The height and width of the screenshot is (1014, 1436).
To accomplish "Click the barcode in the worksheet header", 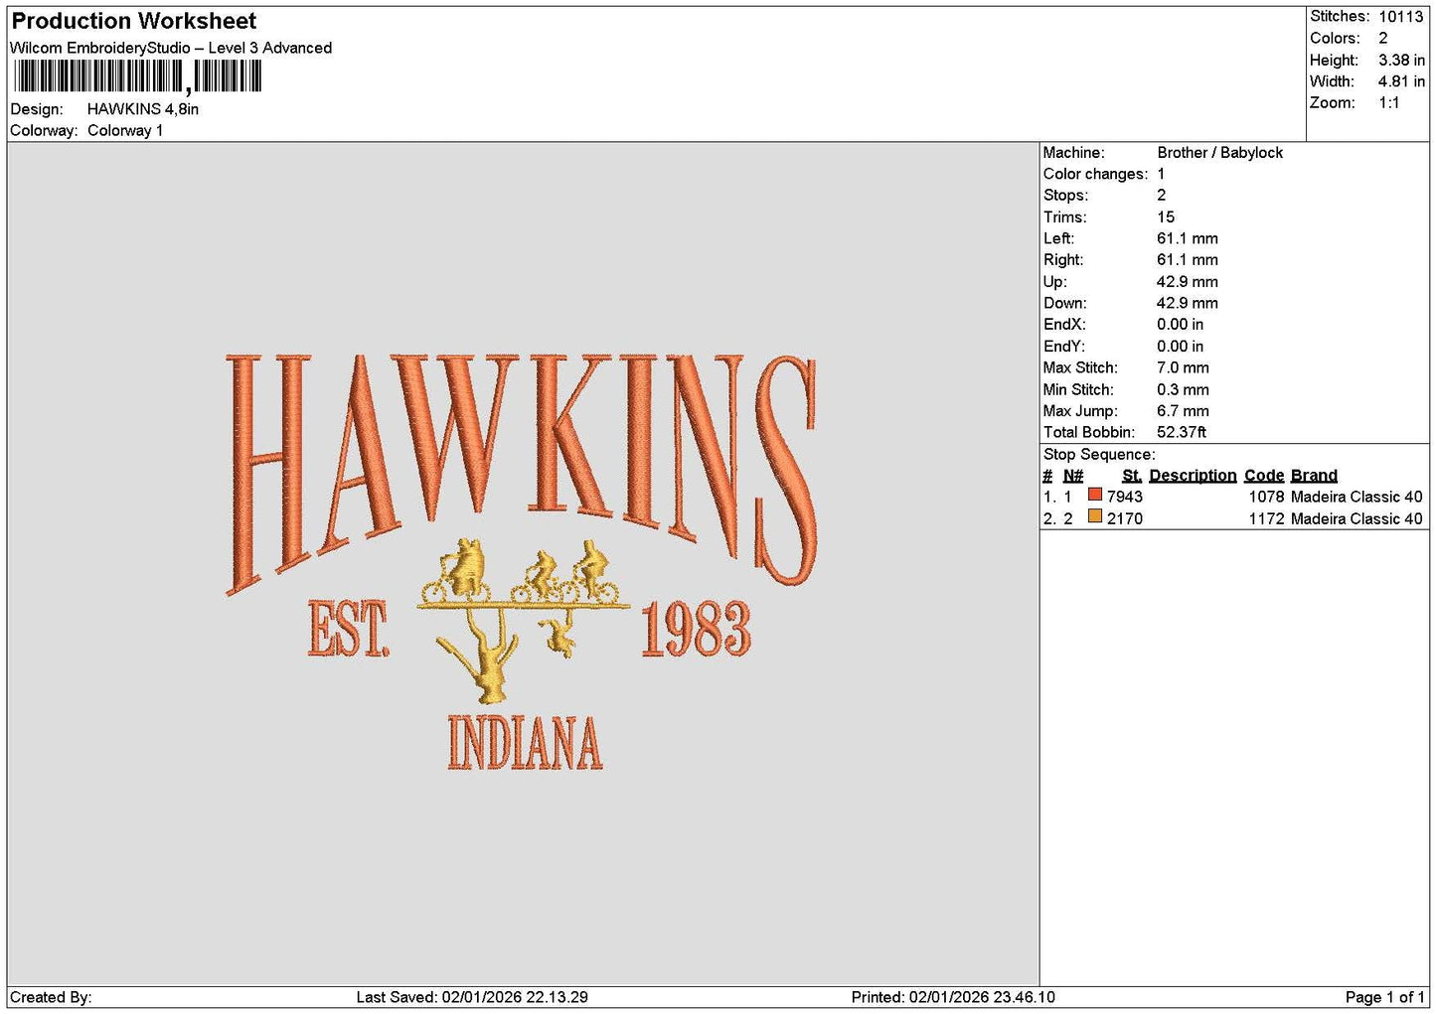I will [138, 76].
